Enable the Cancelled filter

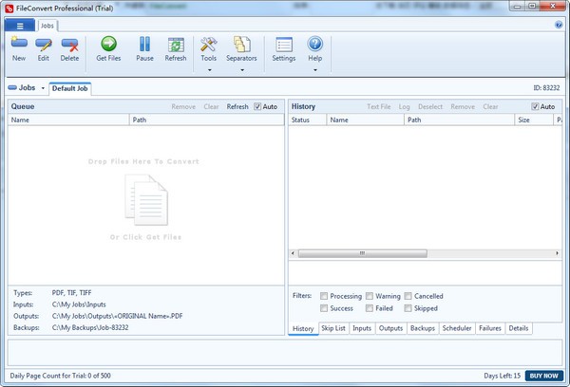tap(408, 296)
